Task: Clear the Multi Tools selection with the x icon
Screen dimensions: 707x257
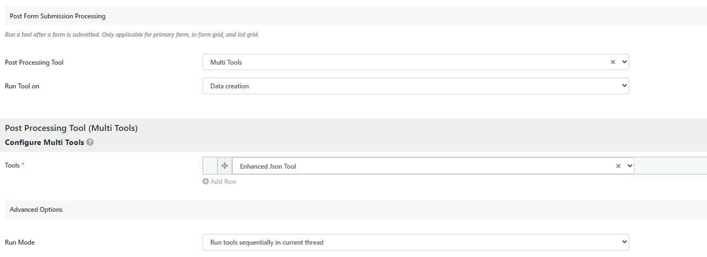Action: [613, 62]
